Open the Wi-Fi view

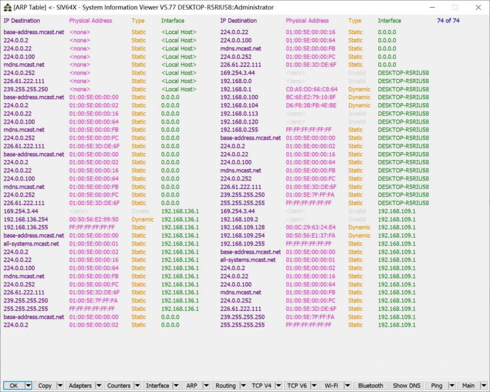tap(331, 385)
